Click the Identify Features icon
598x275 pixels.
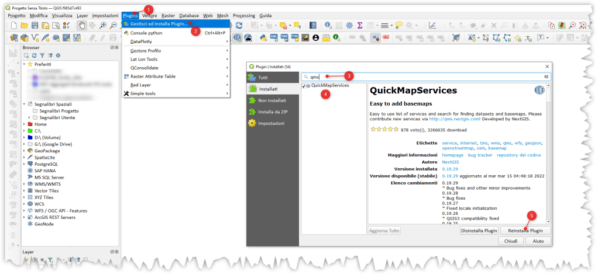tap(328, 25)
